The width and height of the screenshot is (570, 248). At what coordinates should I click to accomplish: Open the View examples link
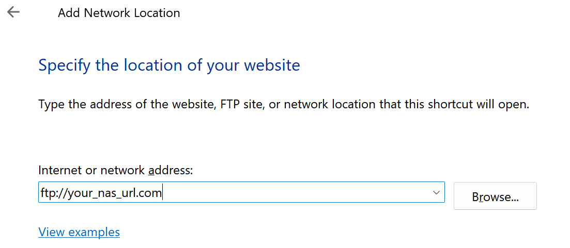tap(79, 232)
